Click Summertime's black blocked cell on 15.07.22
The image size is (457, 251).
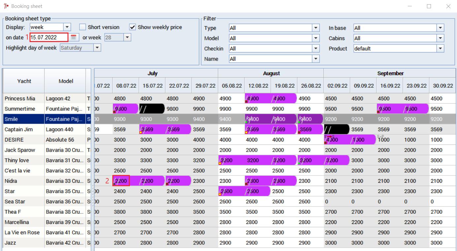point(152,109)
